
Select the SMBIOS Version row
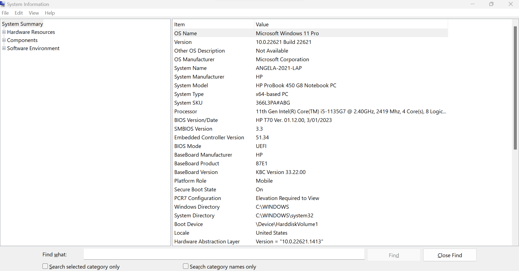coord(311,129)
